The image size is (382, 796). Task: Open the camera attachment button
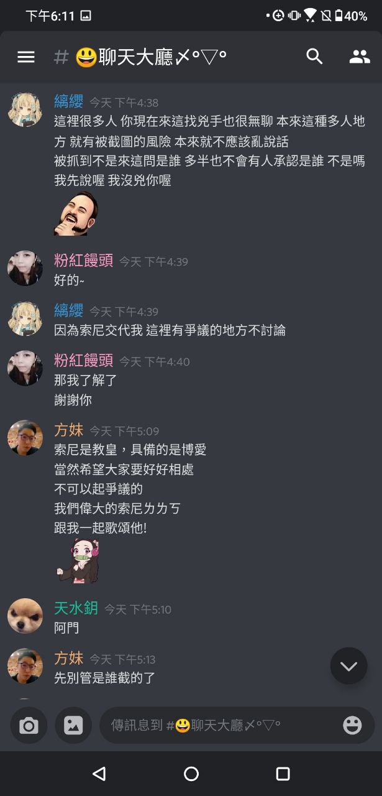click(x=29, y=725)
